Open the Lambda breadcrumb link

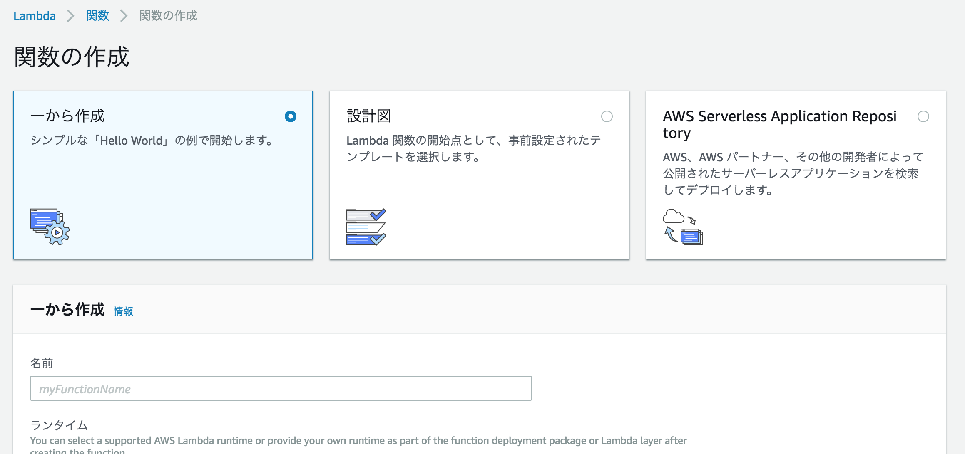click(35, 16)
